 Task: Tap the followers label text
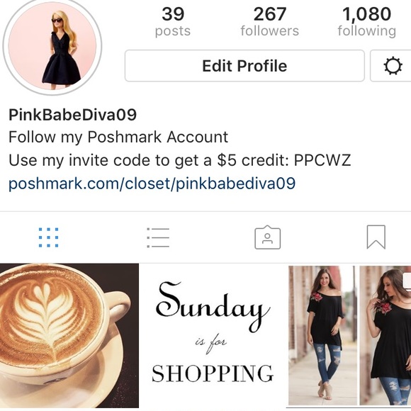click(x=270, y=31)
